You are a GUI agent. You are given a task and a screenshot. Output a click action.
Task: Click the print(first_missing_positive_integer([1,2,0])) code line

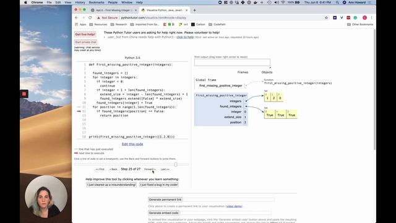coord(132,137)
